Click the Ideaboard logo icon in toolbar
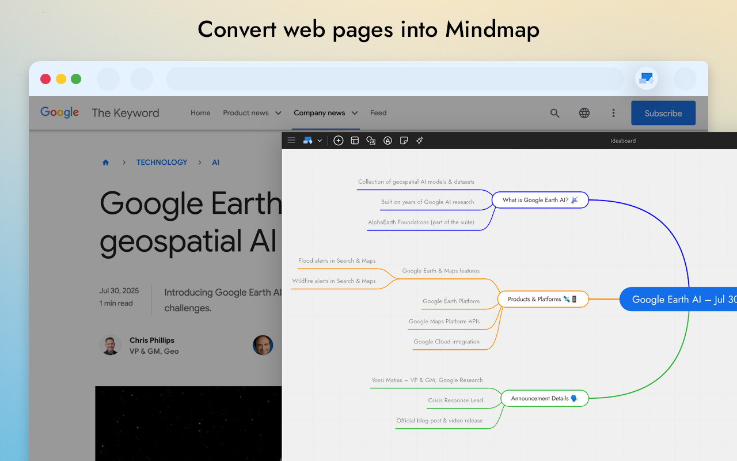The height and width of the screenshot is (461, 737). pos(308,141)
